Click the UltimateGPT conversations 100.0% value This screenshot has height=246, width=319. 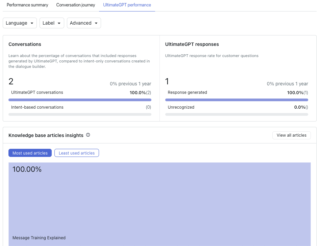click(x=138, y=93)
